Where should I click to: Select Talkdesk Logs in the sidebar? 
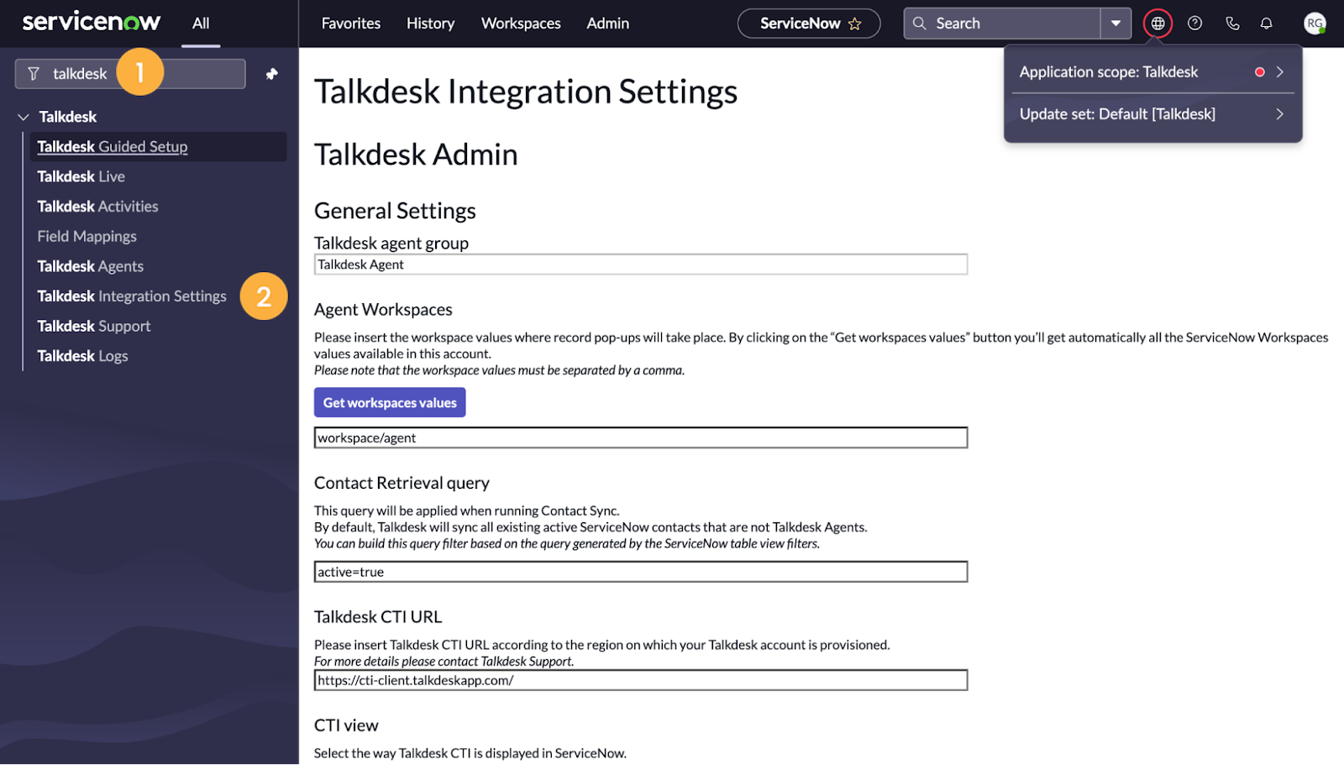click(x=82, y=355)
